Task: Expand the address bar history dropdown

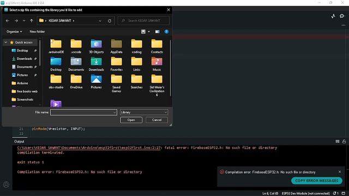Action: [100, 21]
